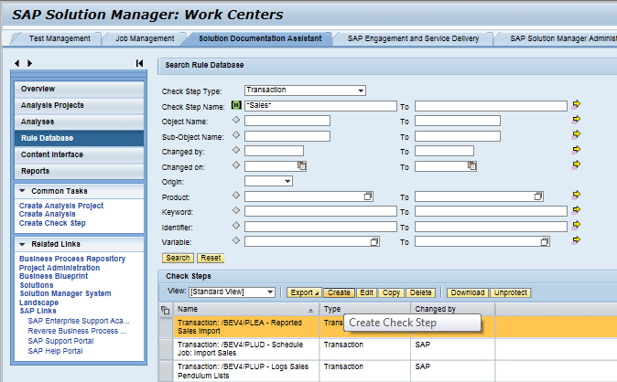
Task: Open the calendar picker for Changed on to-date
Action: (x=471, y=165)
